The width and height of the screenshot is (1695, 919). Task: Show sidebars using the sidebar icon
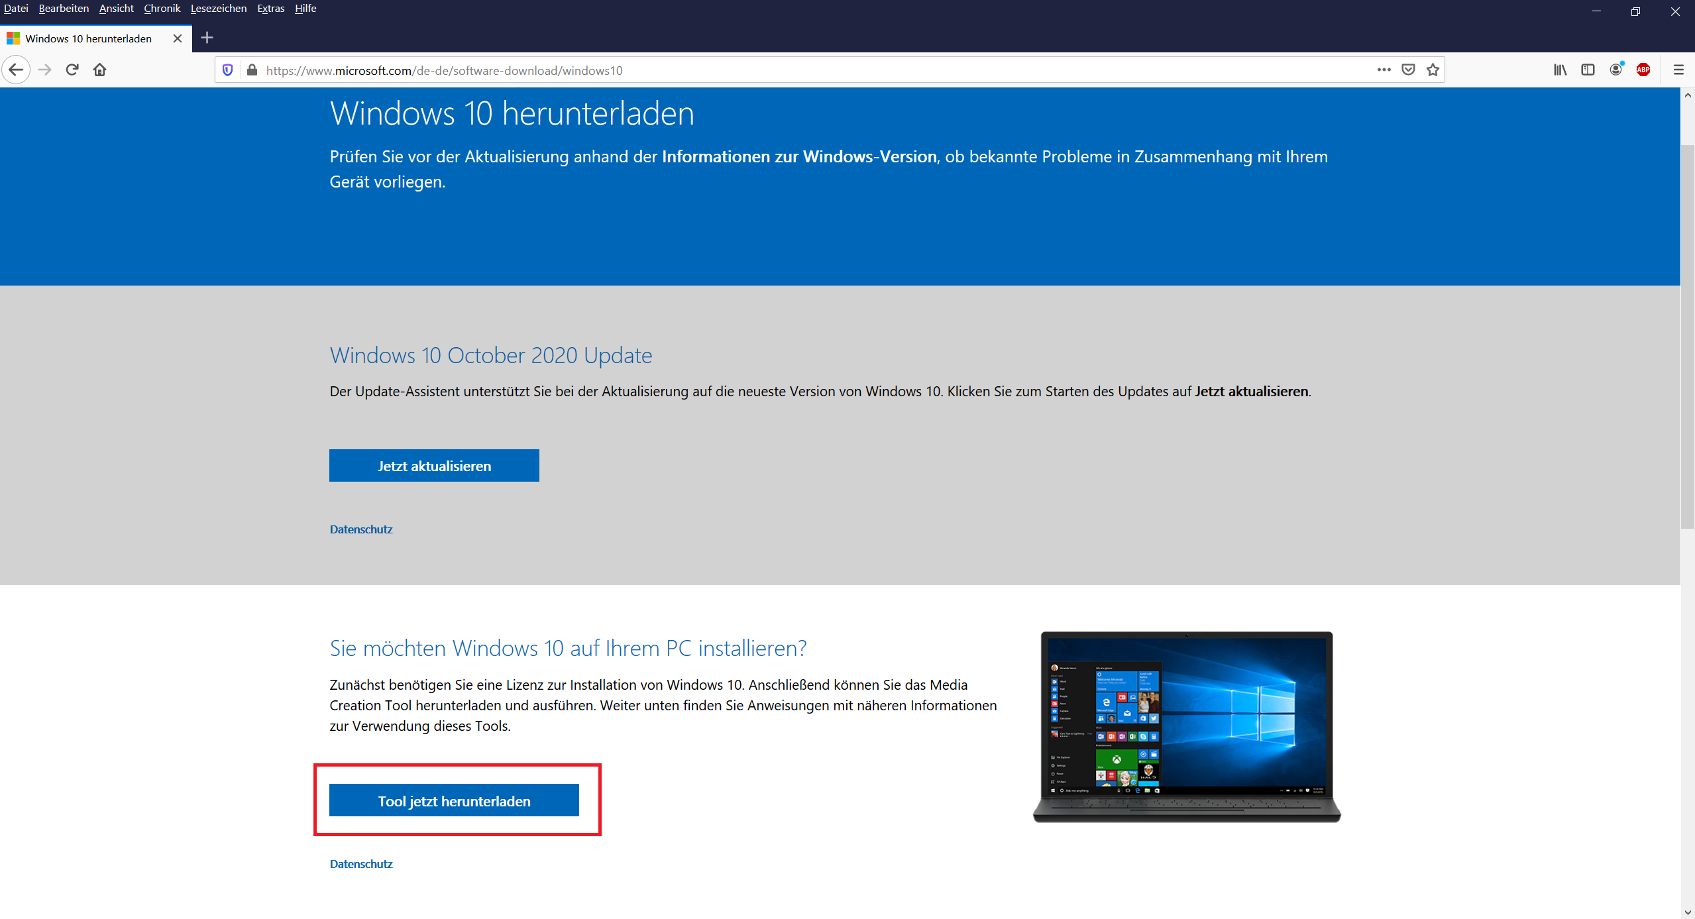[x=1588, y=70]
